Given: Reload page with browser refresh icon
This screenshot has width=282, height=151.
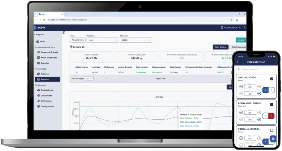Looking at the screenshot, I should (44, 20).
